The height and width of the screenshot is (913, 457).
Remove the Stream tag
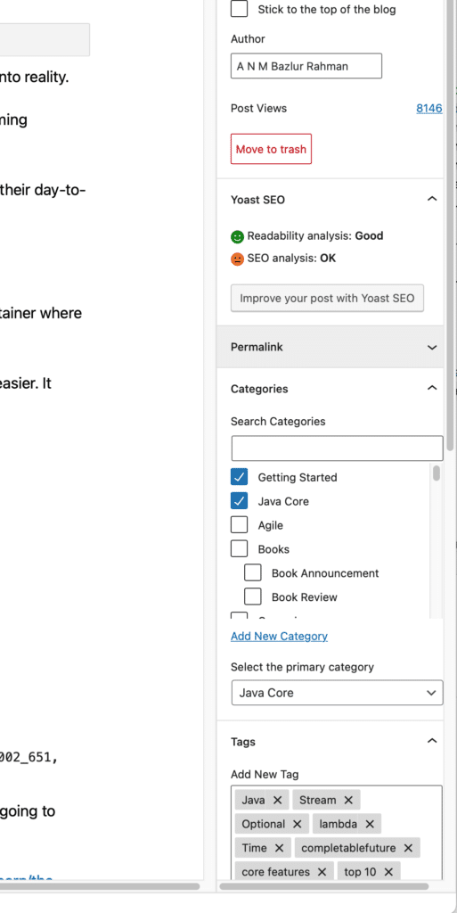pos(348,800)
